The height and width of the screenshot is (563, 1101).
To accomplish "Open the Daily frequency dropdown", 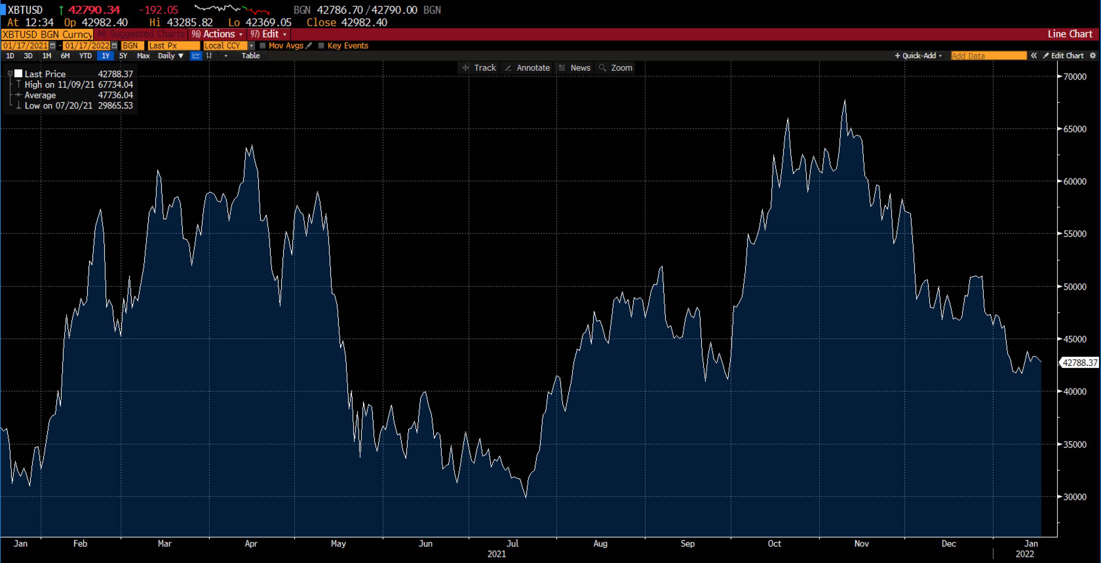I will [x=170, y=56].
